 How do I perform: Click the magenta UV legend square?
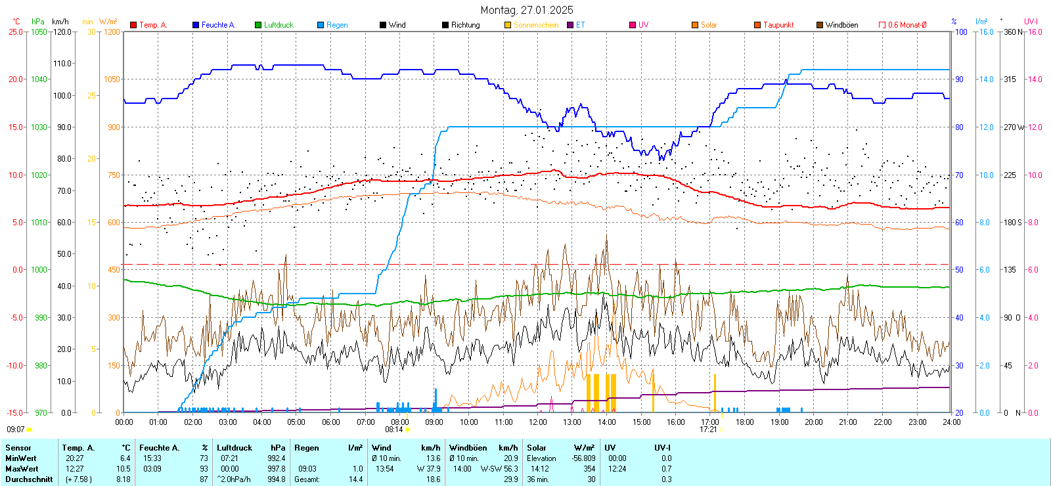coord(633,25)
